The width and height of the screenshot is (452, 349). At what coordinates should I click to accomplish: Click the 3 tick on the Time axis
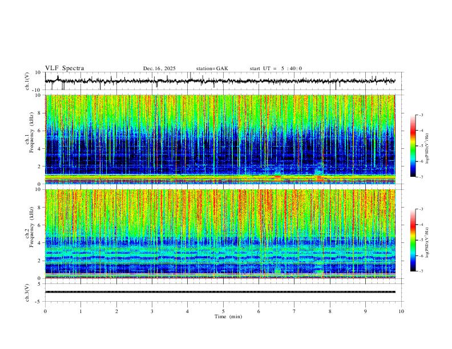pyautogui.click(x=152, y=311)
